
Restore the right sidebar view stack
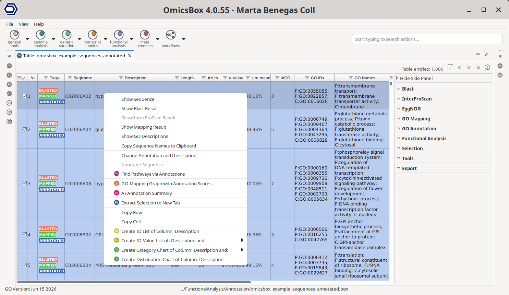click(x=500, y=57)
